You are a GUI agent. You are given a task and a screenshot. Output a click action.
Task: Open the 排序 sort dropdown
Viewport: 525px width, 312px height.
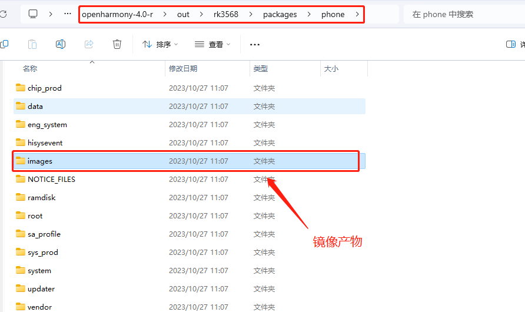(x=160, y=44)
